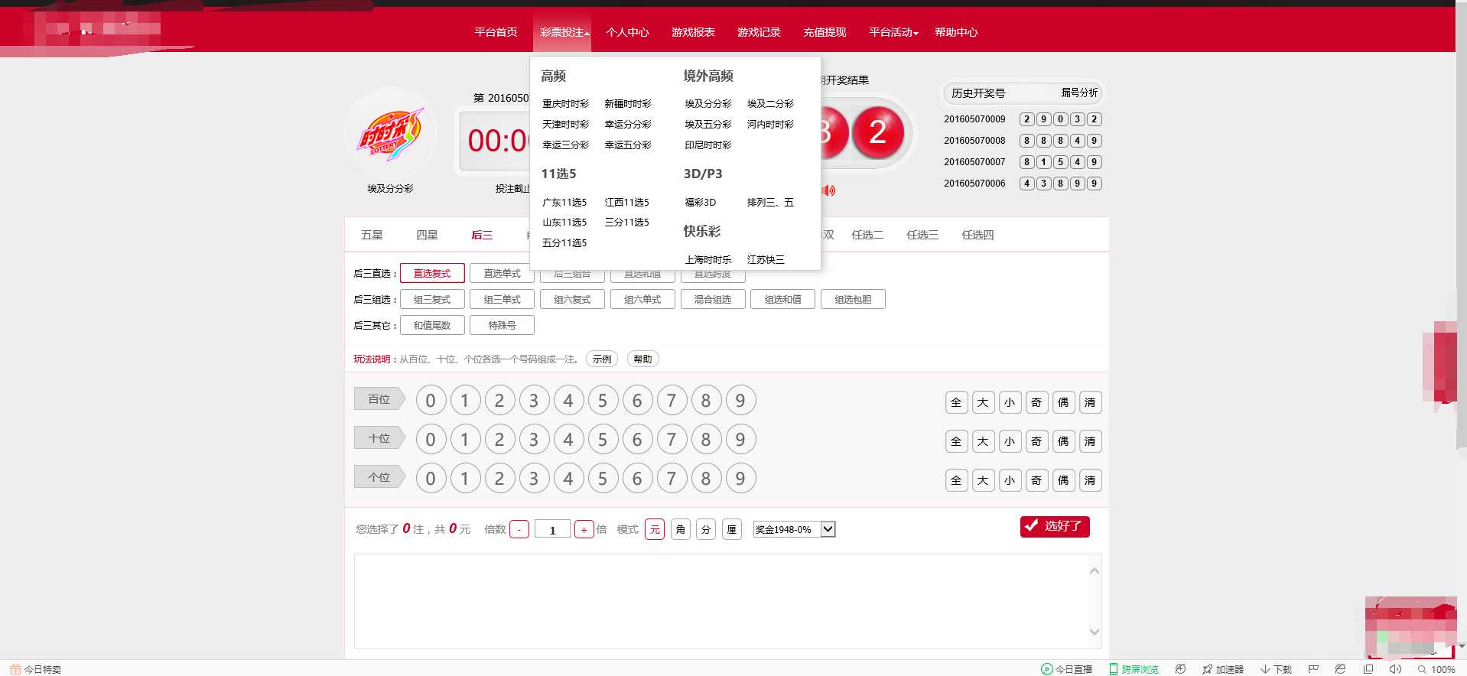Select 广东11选5 from lottery menu
Screen dimensions: 1467x676
(564, 203)
